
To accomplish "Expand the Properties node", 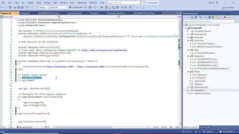I will [188, 37].
